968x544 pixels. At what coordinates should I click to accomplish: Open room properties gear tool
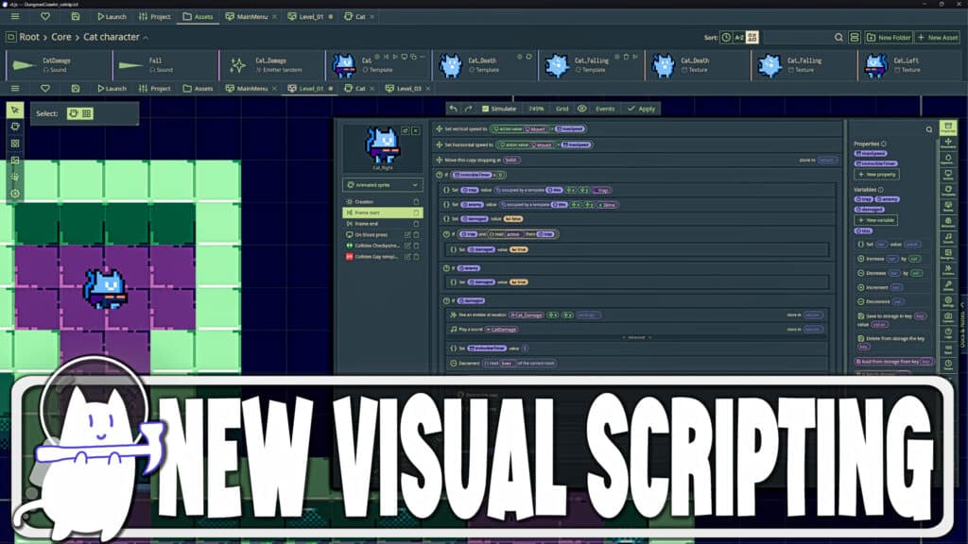pos(15,193)
